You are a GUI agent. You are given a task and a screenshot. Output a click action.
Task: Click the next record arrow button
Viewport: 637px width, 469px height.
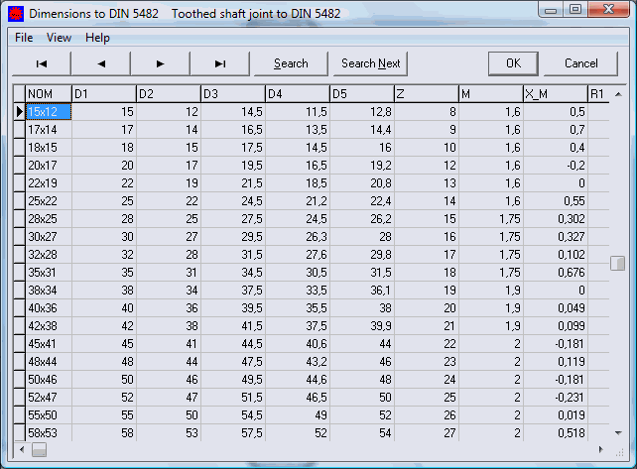coord(160,63)
